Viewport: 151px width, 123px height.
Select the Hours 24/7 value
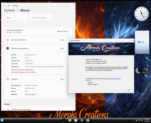pos(27,91)
